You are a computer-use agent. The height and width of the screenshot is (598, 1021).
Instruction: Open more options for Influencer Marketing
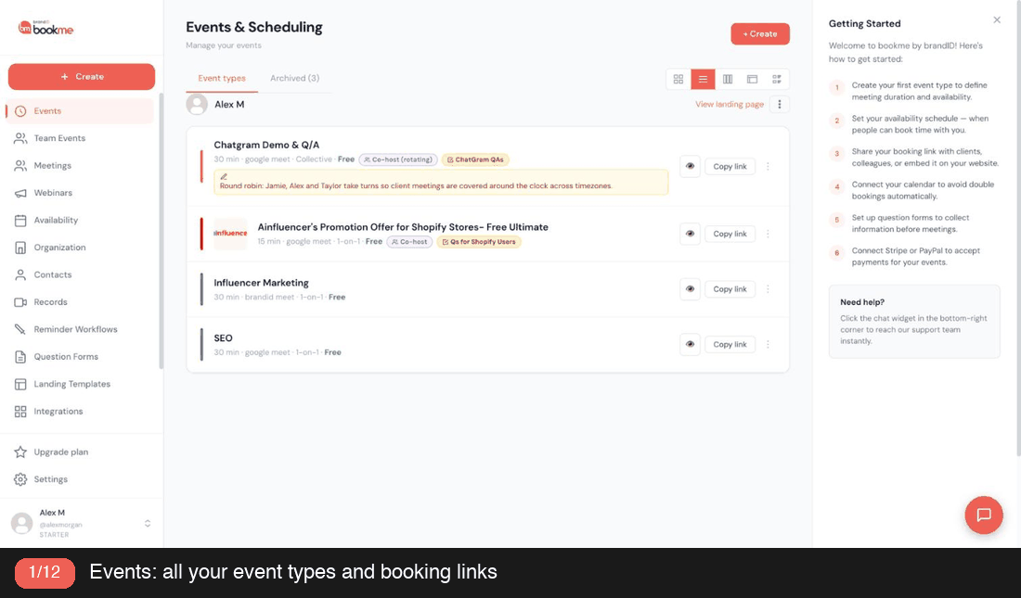[x=769, y=289]
